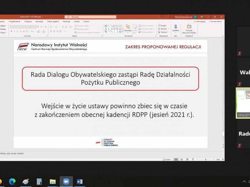The image size is (250, 187).
Task: Switch to the Przejścia tab
Action: [28, 22]
